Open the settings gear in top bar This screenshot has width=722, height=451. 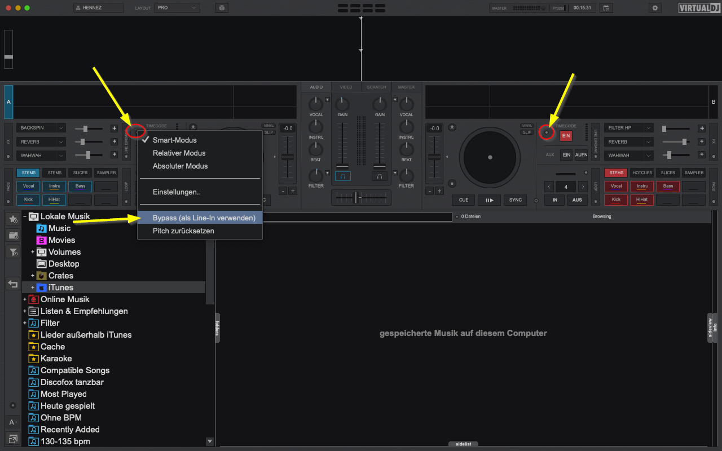(655, 8)
